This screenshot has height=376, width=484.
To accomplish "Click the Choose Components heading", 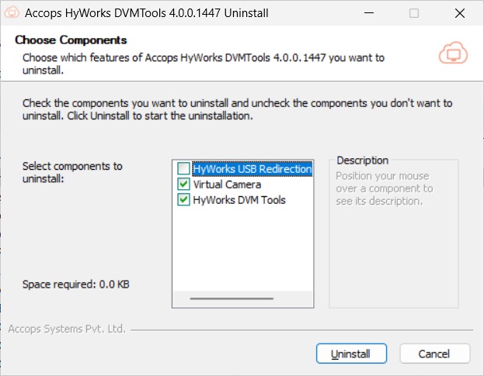I will click(x=71, y=40).
